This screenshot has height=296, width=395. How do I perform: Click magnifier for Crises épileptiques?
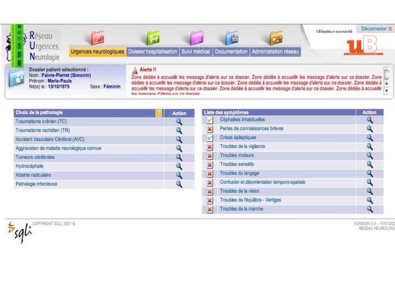pos(370,138)
